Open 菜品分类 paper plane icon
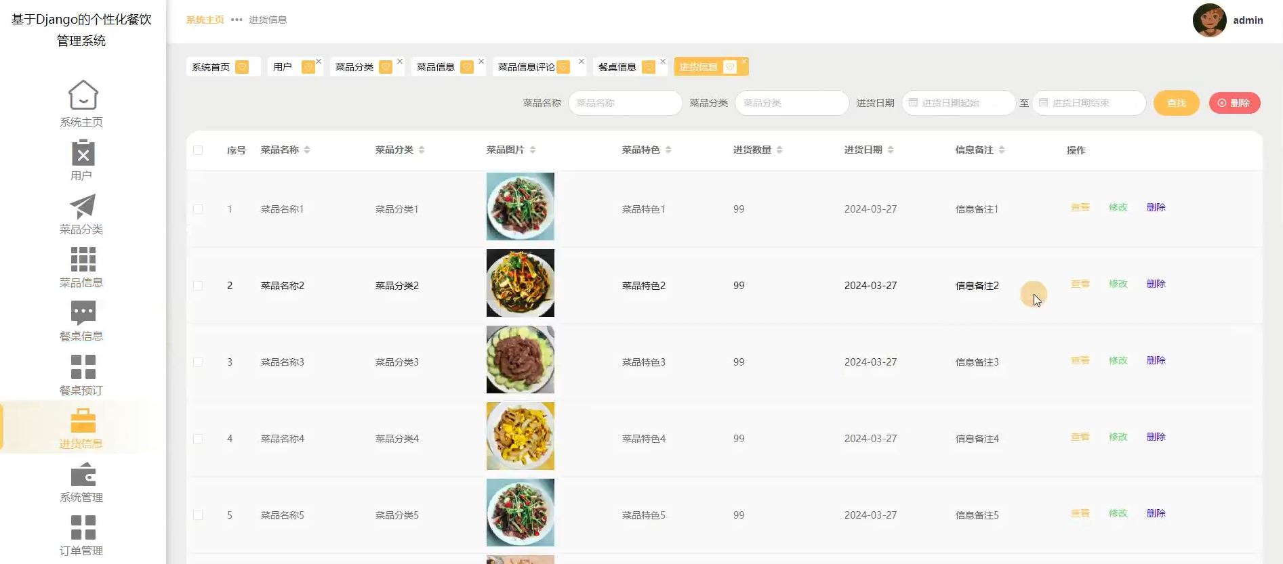This screenshot has width=1283, height=564. (83, 207)
